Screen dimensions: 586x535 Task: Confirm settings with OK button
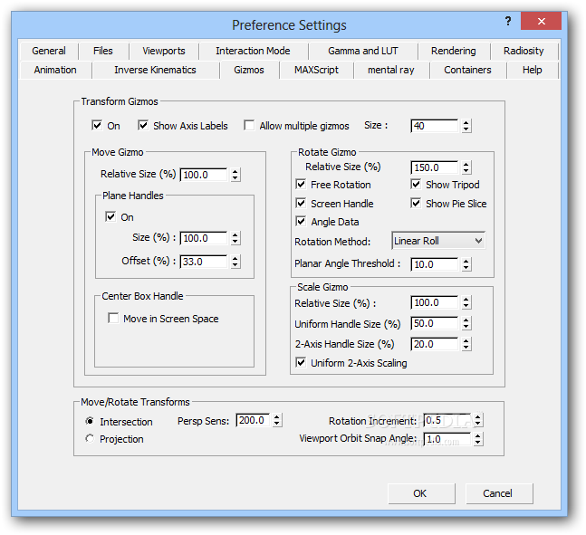421,493
